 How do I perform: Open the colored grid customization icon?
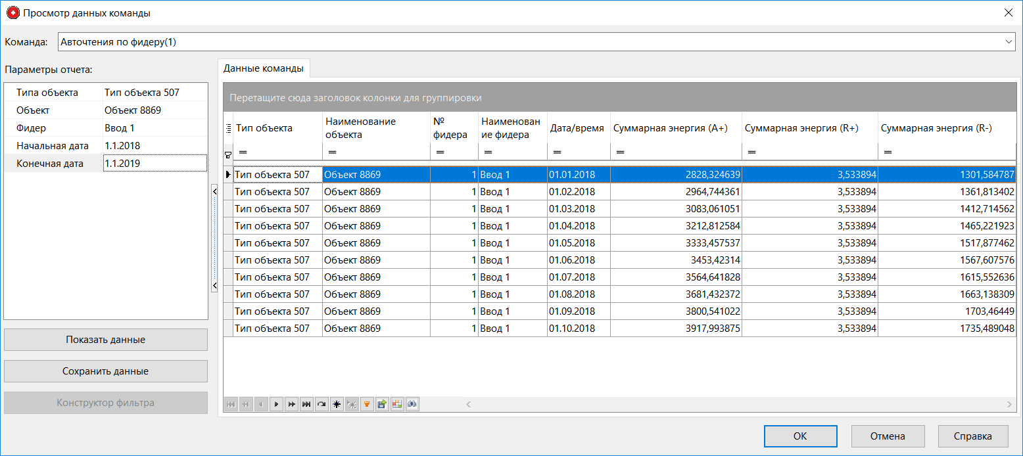click(x=397, y=404)
